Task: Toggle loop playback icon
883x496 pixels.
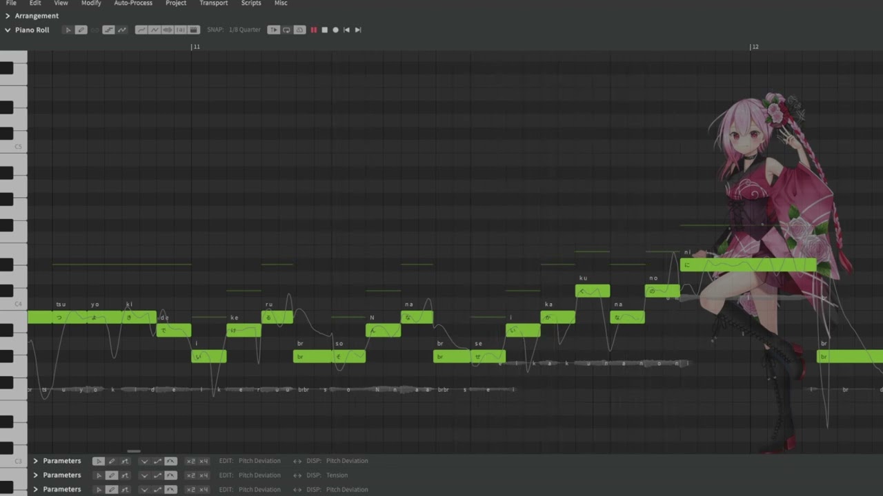Action: tap(286, 30)
